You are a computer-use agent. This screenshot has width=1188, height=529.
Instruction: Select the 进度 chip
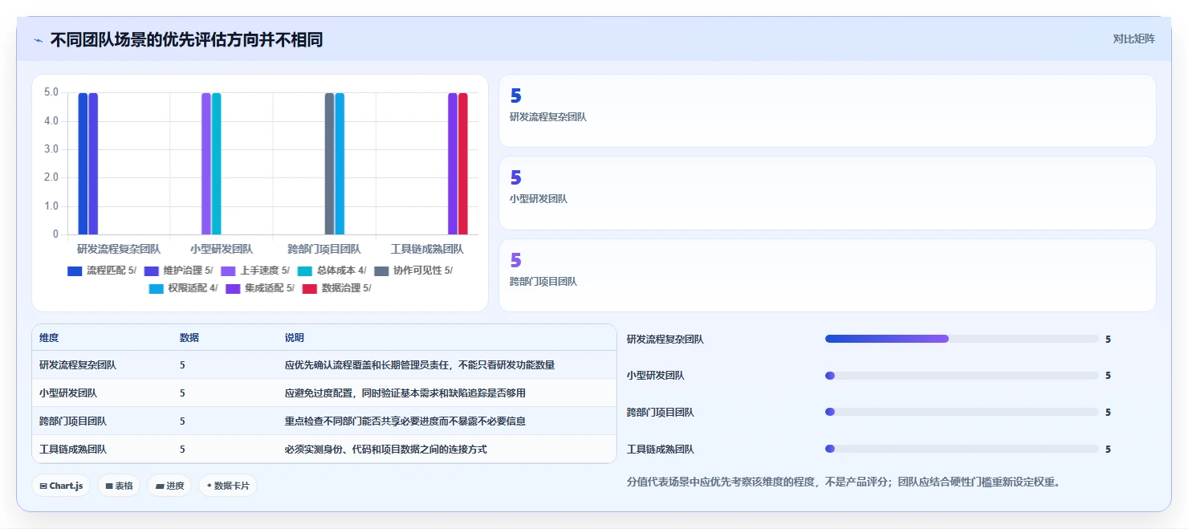(169, 486)
